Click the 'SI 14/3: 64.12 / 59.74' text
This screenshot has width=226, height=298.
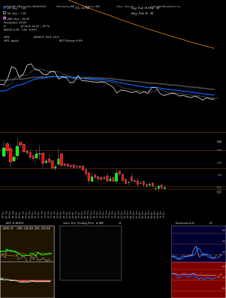tap(35, 26)
